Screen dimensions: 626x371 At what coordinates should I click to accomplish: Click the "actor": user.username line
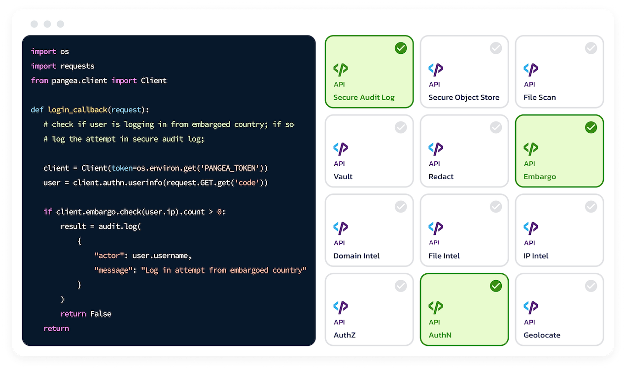[x=142, y=256]
